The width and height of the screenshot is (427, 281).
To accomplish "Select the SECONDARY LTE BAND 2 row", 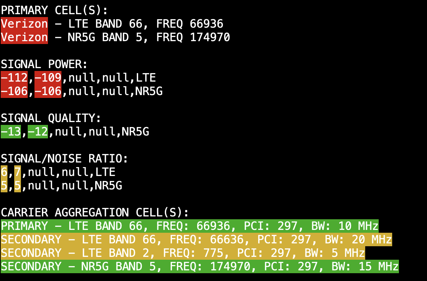I will (x=183, y=253).
